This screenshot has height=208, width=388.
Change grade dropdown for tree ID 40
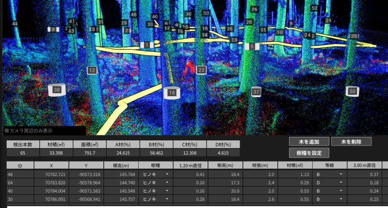coord(340,191)
